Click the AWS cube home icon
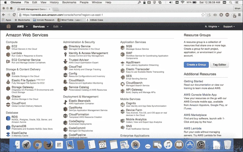The image size is (243, 152). tap(9, 27)
